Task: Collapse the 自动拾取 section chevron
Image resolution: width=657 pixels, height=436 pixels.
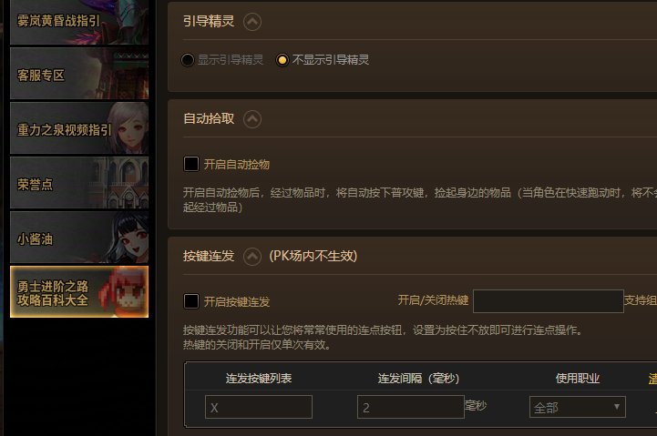Action: pos(252,119)
